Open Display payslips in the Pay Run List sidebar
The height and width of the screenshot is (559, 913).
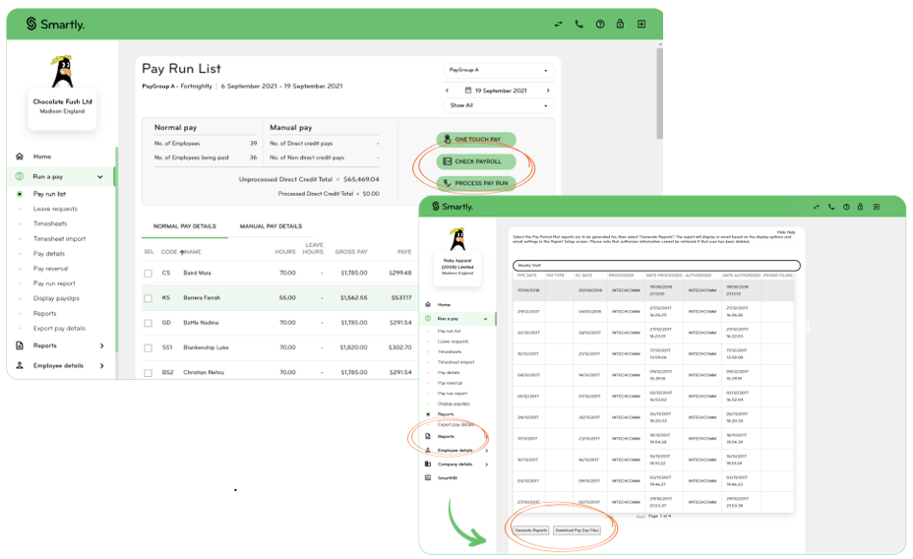coord(56,298)
